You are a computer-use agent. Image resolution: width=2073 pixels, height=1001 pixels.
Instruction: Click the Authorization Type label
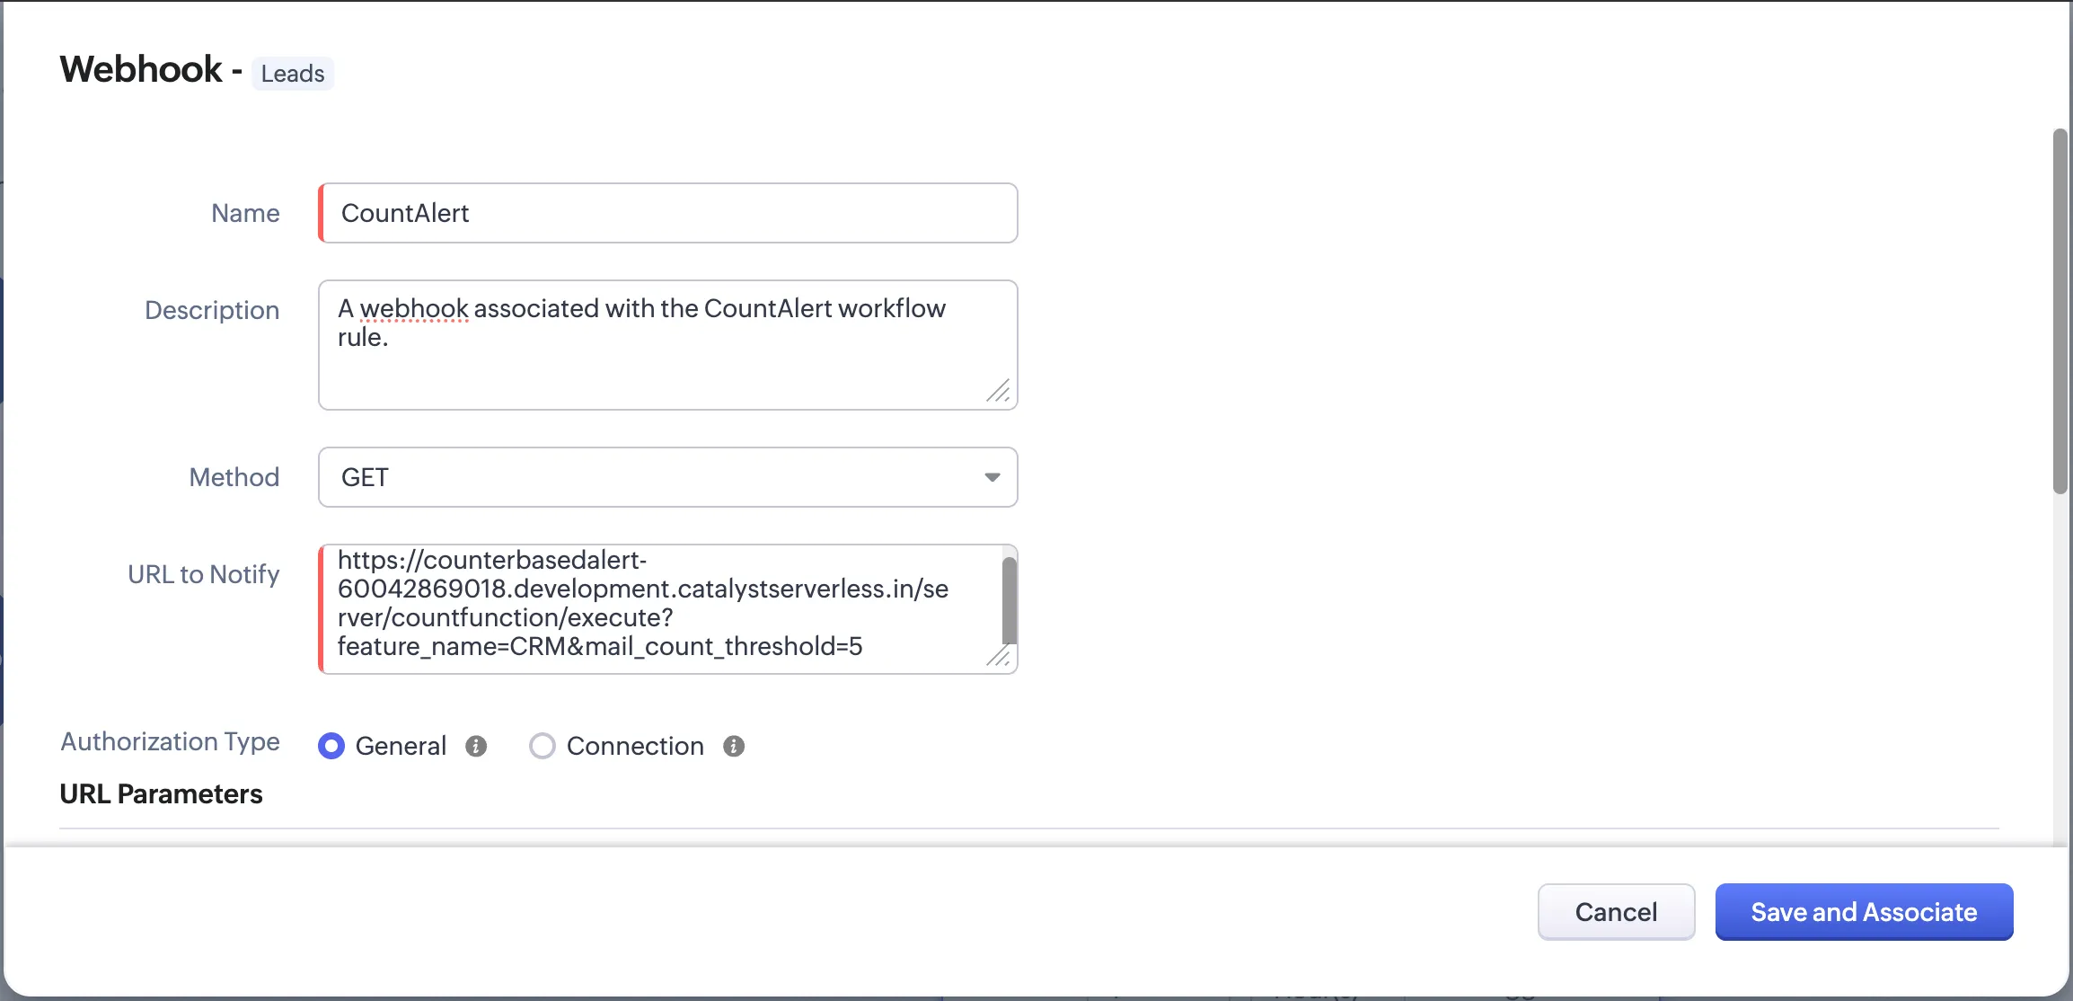(x=170, y=741)
